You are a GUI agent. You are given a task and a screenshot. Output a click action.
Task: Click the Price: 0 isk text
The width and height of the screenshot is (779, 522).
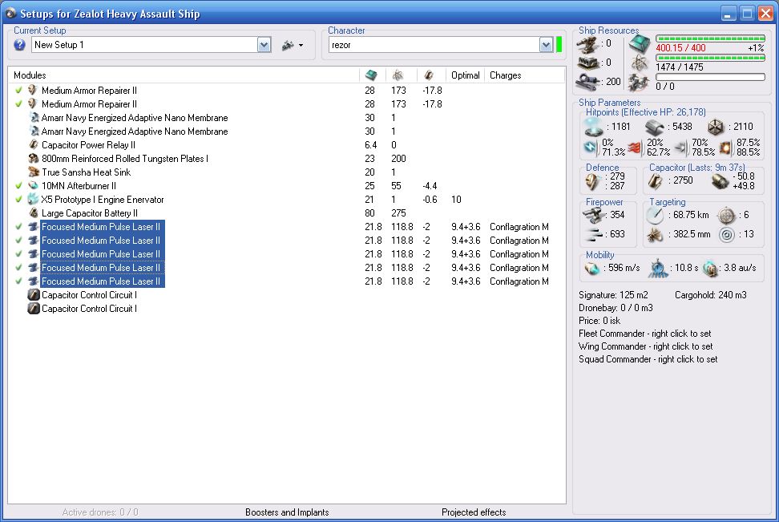click(599, 321)
